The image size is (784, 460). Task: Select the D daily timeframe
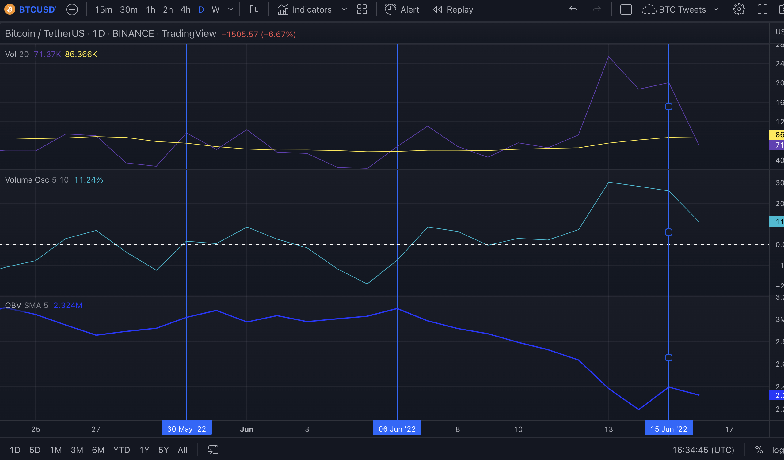click(x=201, y=9)
